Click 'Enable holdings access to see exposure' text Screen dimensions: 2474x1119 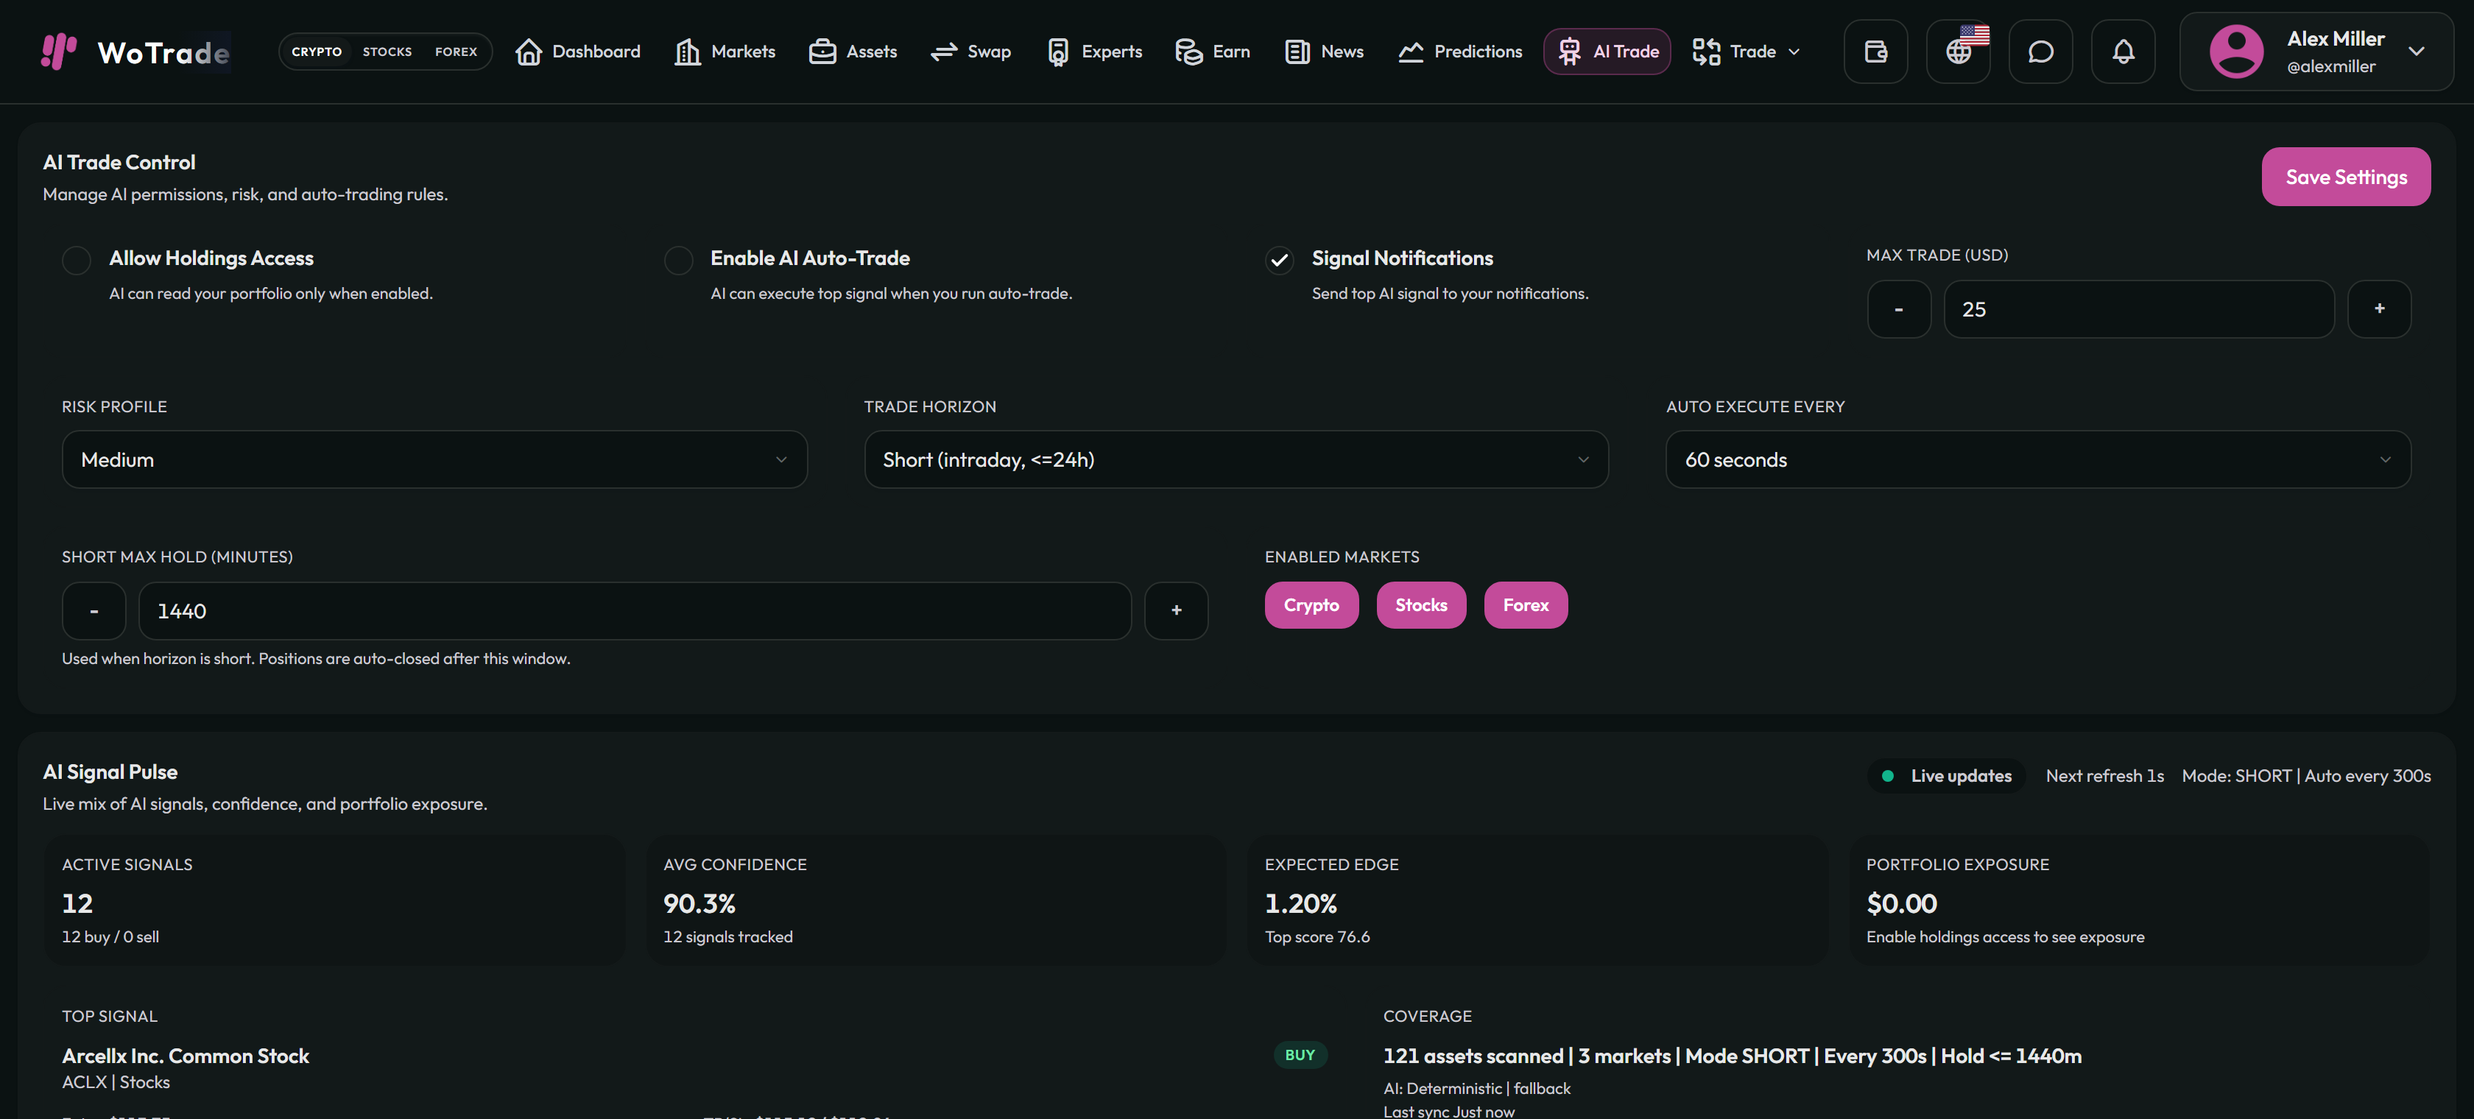tap(2005, 936)
